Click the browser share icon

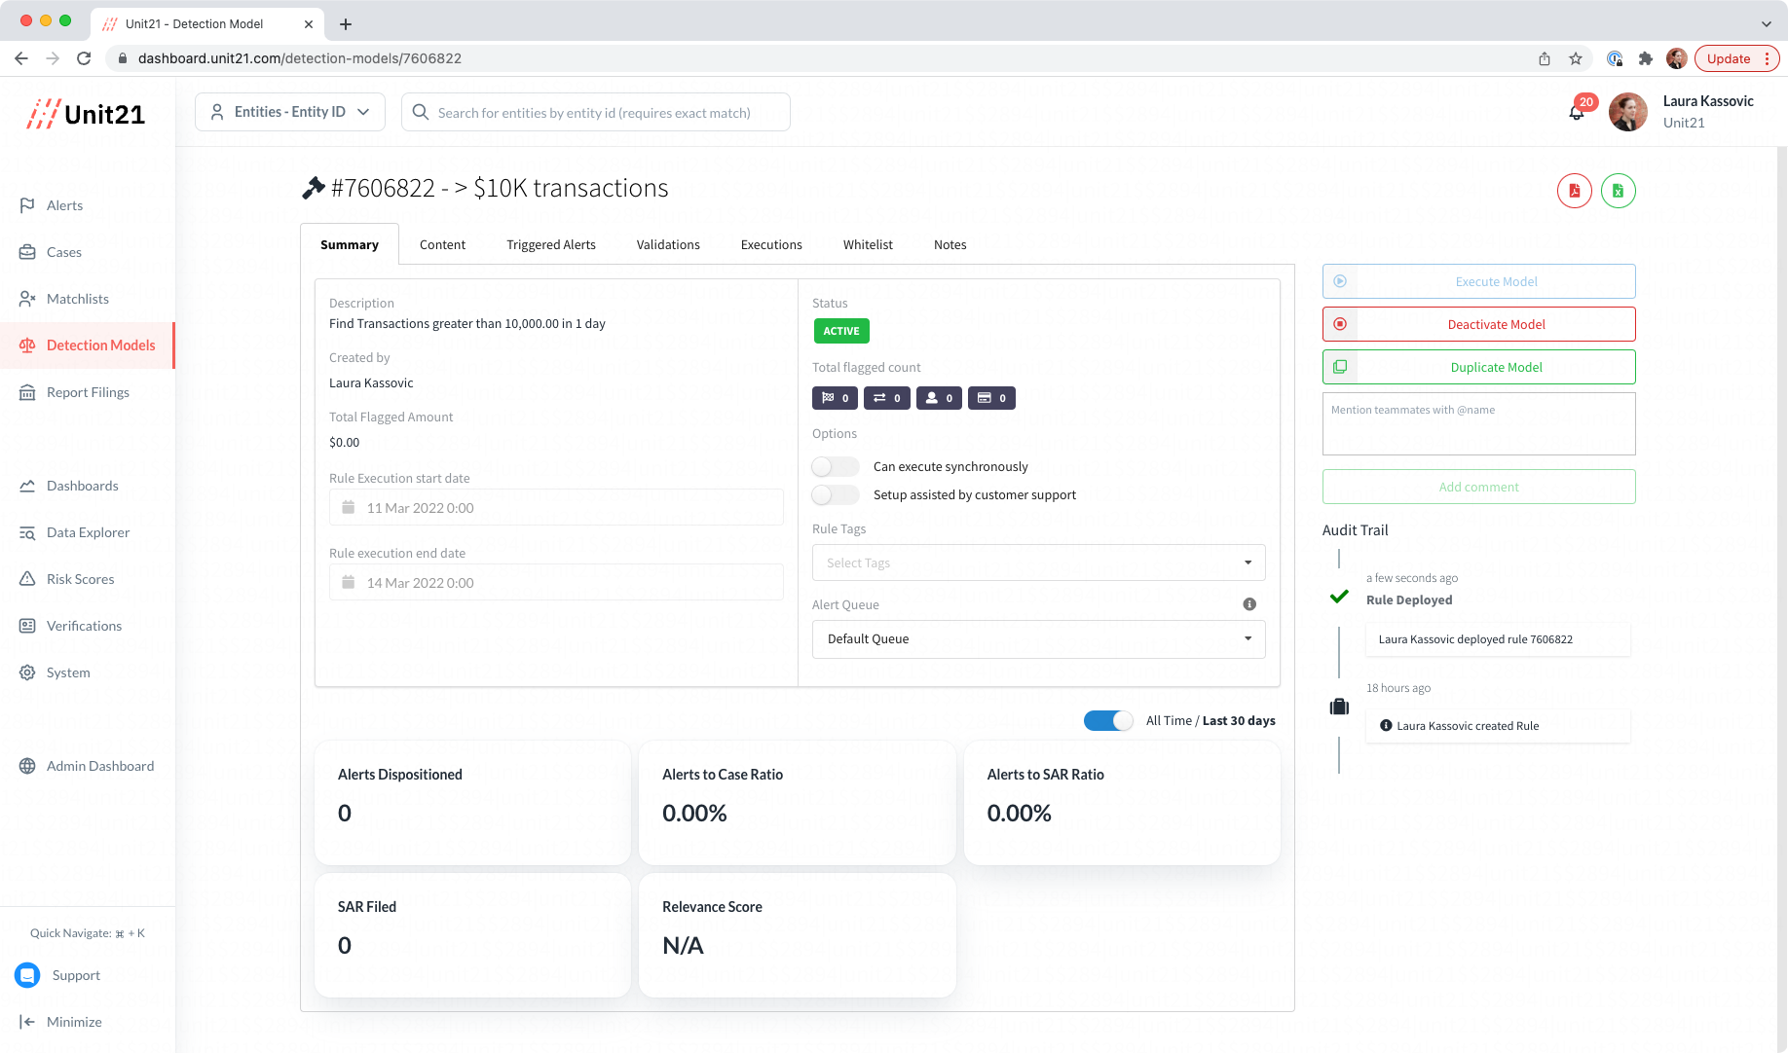click(x=1545, y=58)
